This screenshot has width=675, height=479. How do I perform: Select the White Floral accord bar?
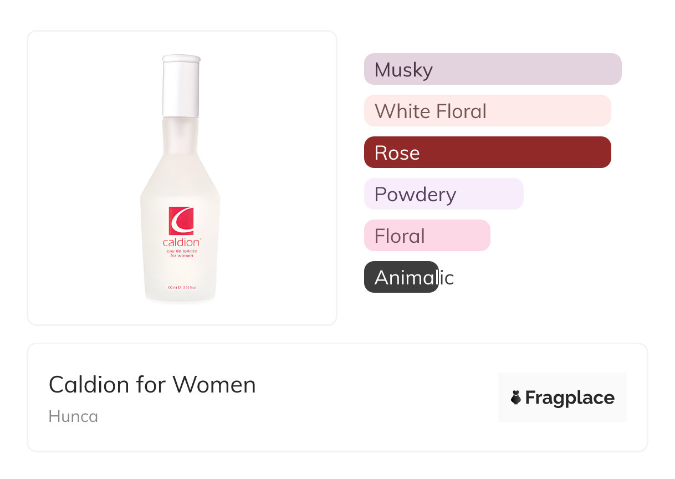487,111
